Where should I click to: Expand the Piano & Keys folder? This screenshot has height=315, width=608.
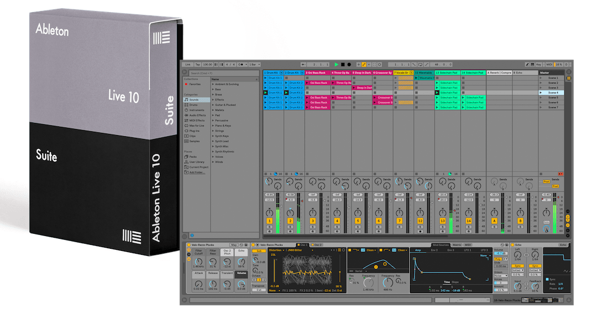[213, 126]
